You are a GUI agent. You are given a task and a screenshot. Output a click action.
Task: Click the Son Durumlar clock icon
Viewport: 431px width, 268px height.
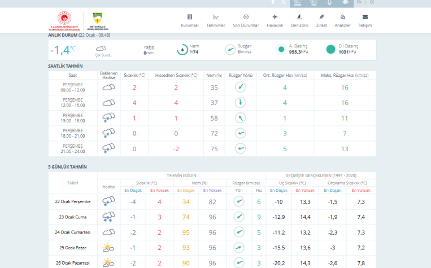point(246,17)
